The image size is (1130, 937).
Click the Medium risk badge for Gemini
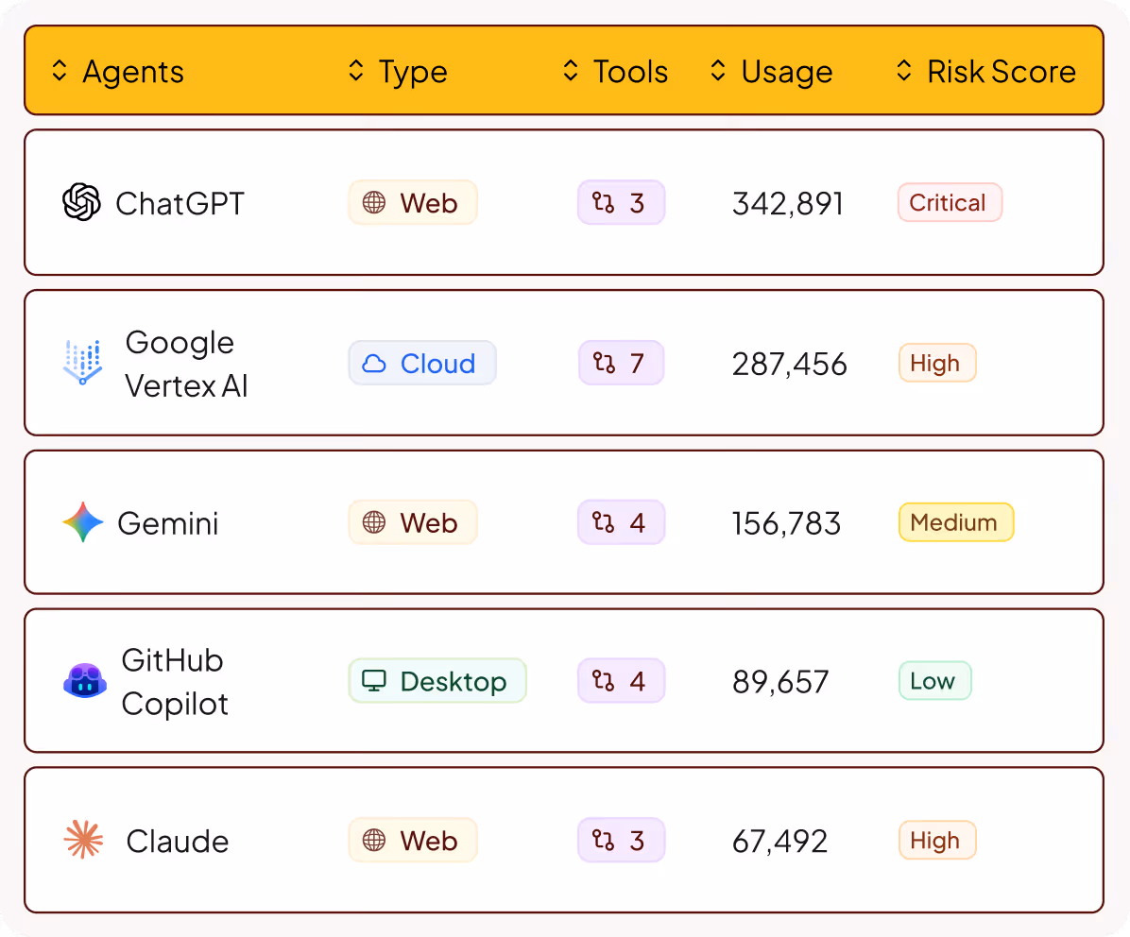pyautogui.click(x=956, y=522)
